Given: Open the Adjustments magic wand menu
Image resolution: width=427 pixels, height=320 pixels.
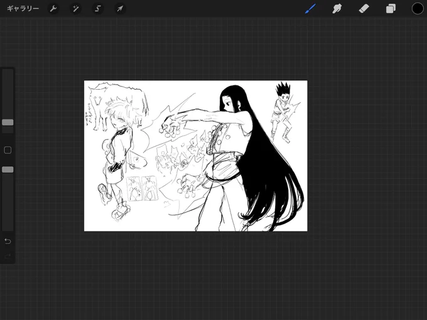Looking at the screenshot, I should pyautogui.click(x=75, y=9).
